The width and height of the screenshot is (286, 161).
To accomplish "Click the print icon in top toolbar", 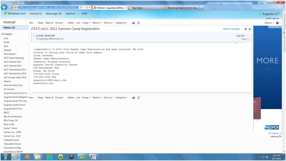I will tap(133, 23).
